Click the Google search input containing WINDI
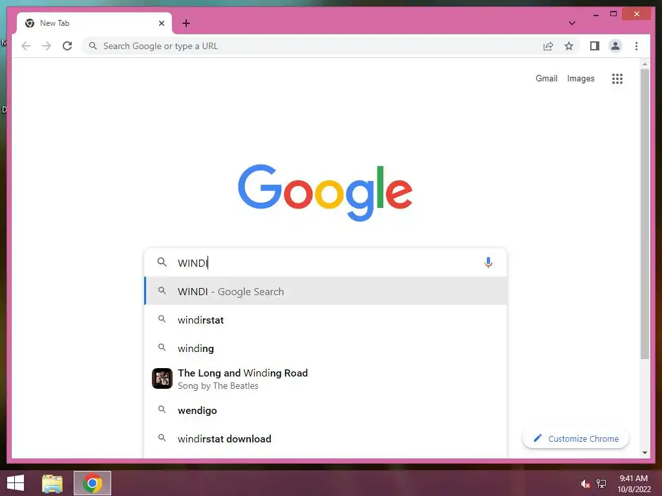This screenshot has height=496, width=662. 325,262
